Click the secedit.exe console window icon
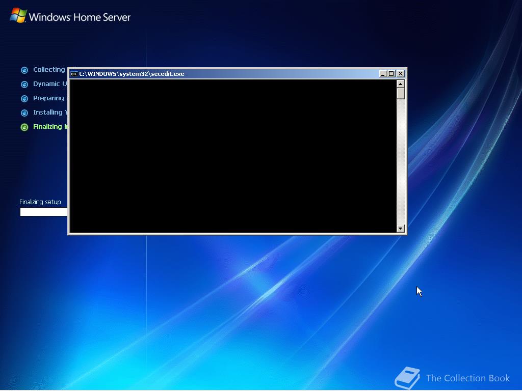 pos(74,74)
